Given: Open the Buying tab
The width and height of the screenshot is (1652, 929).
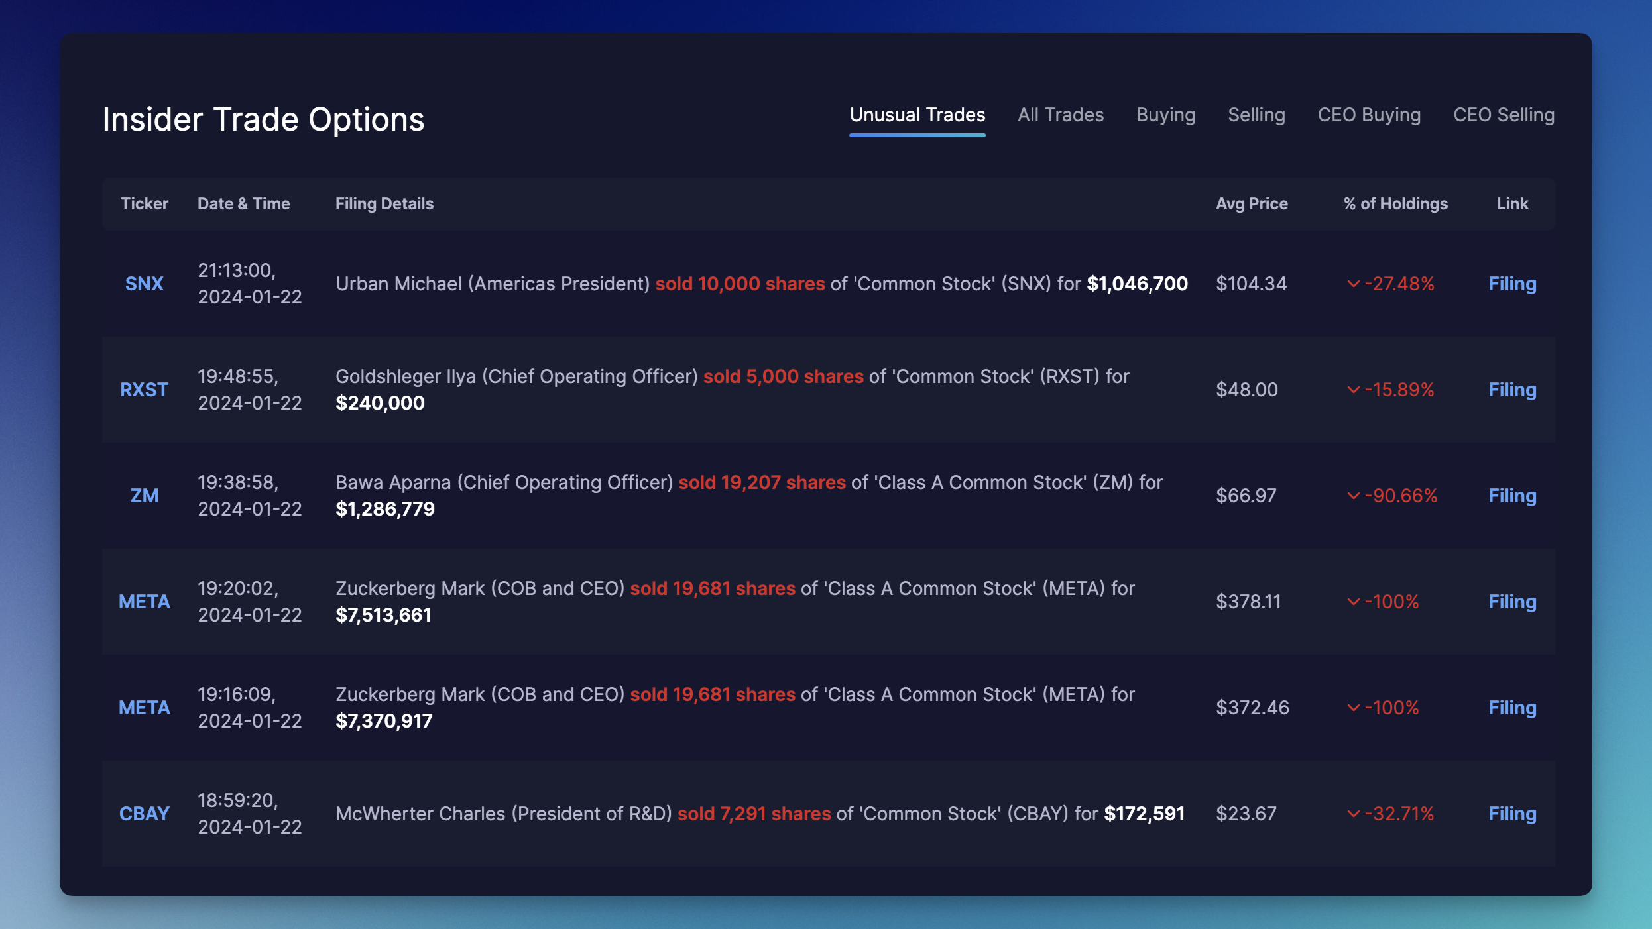Looking at the screenshot, I should (1165, 115).
